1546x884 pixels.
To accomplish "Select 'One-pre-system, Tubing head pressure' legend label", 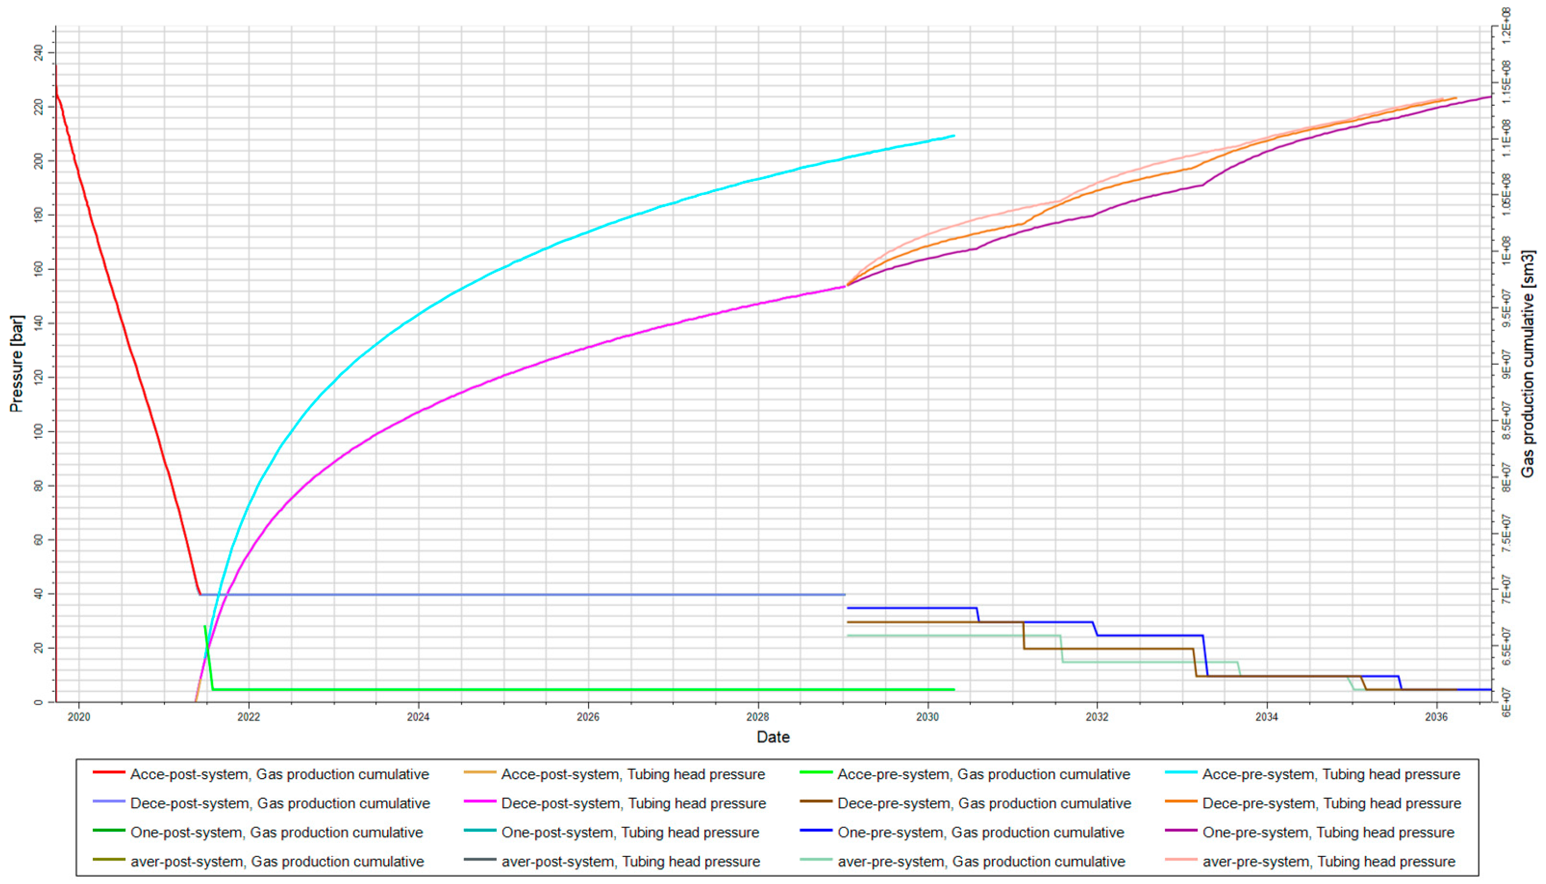I will 1328,832.
